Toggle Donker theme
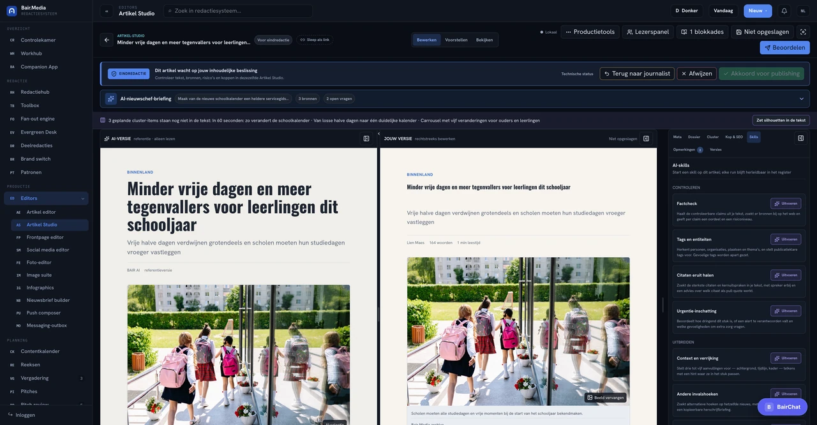The image size is (817, 425). 687,11
